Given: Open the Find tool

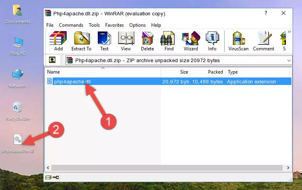Looking at the screenshot, I should point(169,41).
